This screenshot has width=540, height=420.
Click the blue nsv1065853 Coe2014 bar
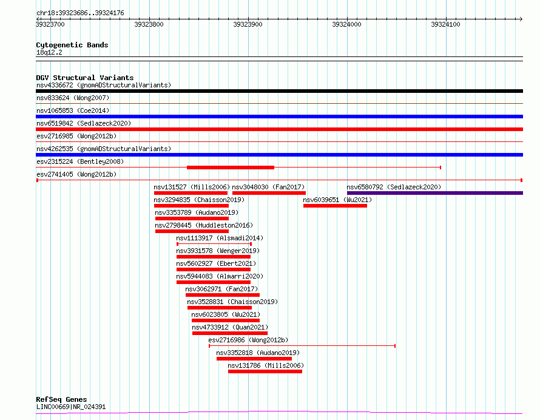click(279, 117)
